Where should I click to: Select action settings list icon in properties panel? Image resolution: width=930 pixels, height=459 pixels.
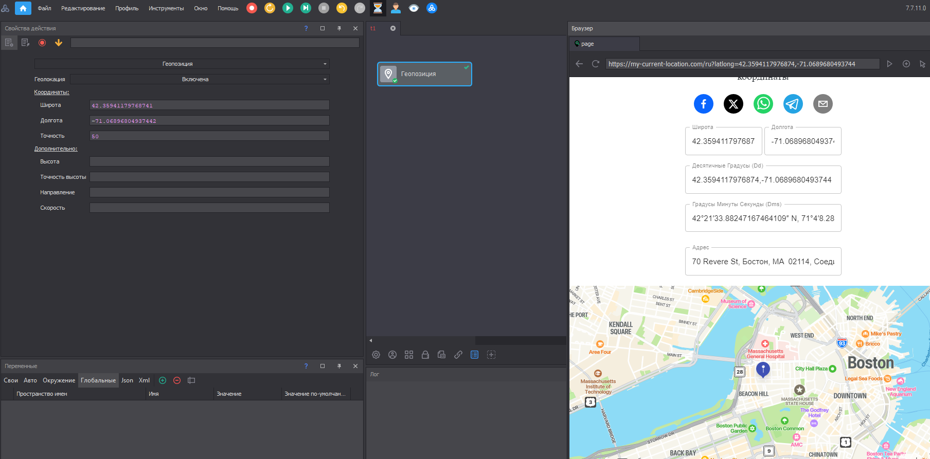(9, 43)
